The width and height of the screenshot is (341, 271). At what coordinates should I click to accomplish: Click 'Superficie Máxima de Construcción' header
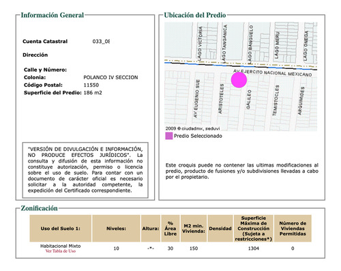[254, 228]
